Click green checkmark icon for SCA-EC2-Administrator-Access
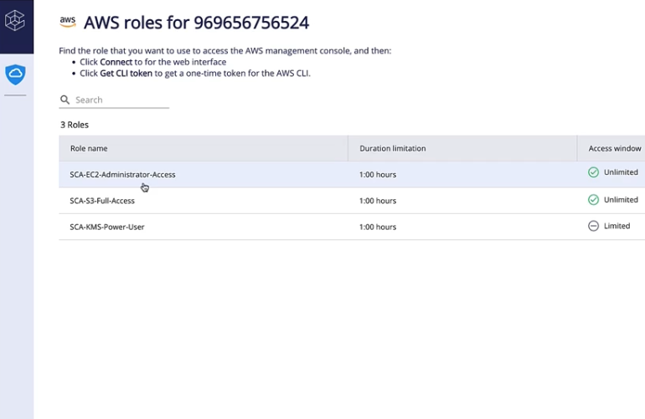The height and width of the screenshot is (419, 645). click(x=593, y=172)
